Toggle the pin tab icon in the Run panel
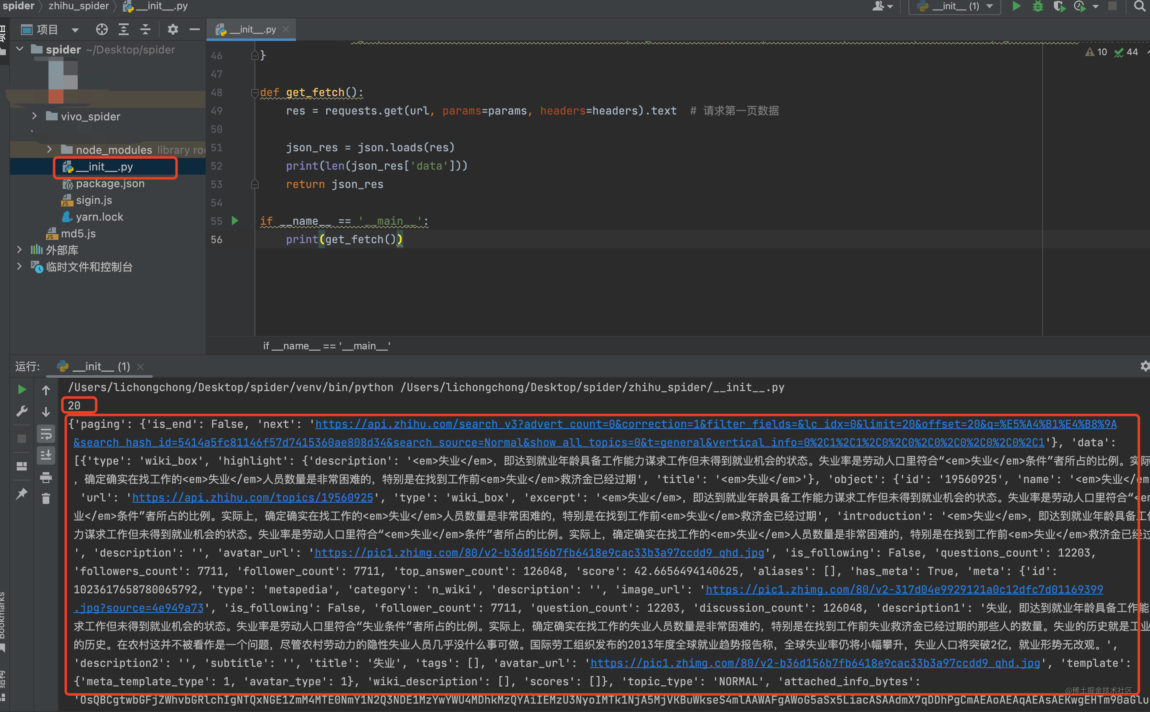The width and height of the screenshot is (1150, 712). click(22, 493)
